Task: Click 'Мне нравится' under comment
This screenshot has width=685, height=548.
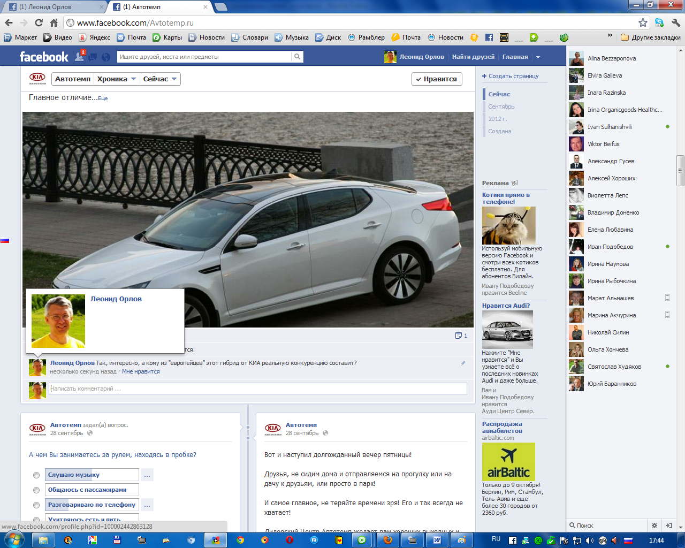Action: coord(141,371)
